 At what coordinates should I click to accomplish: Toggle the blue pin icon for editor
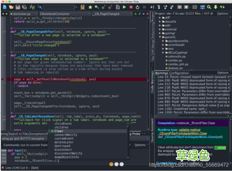tap(140, 14)
